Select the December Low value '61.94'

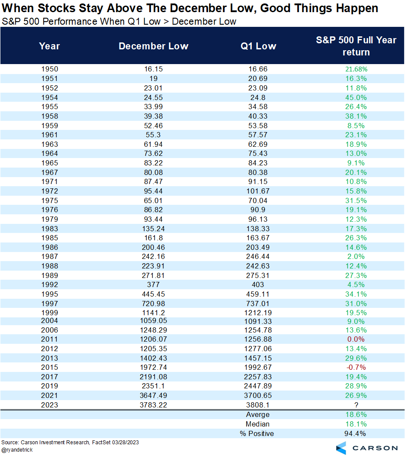tap(154, 144)
